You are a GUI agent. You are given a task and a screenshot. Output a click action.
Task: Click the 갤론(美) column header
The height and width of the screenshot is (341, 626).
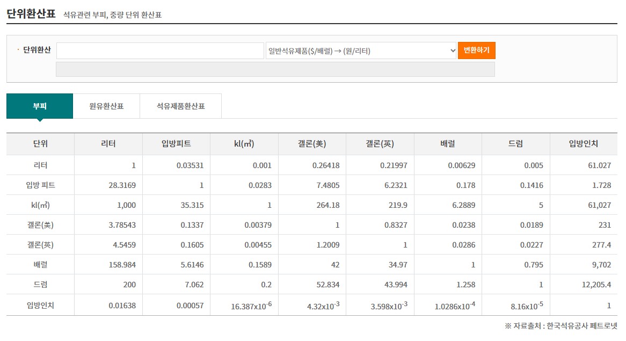312,144
